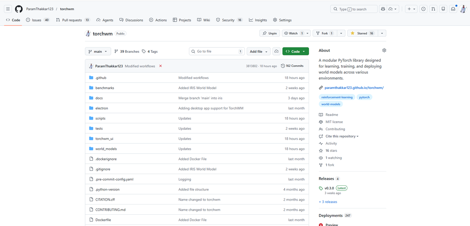Open paramthakkar123.github.io/torchwm/ website link
This screenshot has height=226, width=470.
354,88
